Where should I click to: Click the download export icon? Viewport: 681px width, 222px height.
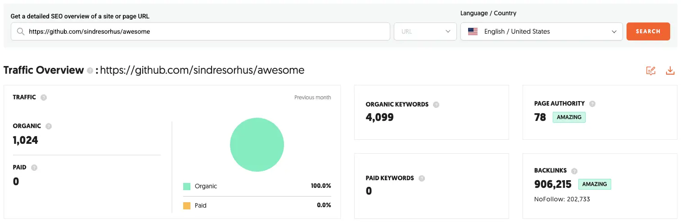670,71
